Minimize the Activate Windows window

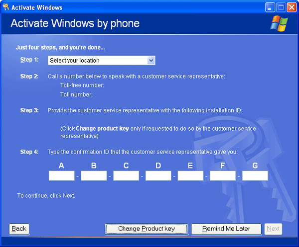point(270,7)
